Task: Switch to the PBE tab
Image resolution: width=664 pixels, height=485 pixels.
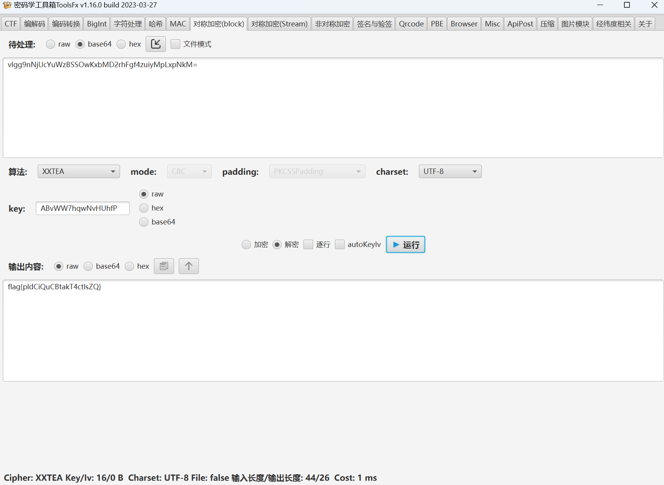Action: (437, 24)
